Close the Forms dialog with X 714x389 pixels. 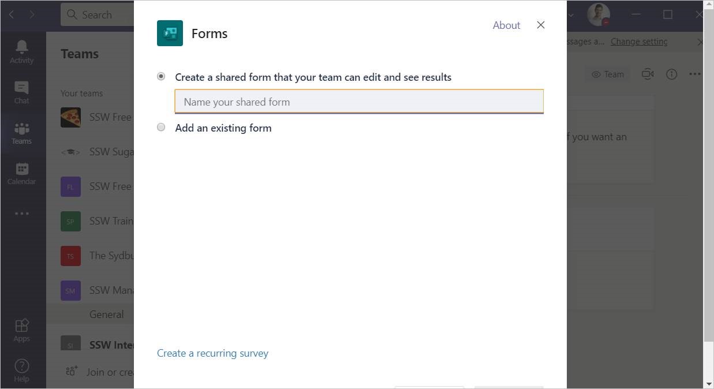pyautogui.click(x=541, y=25)
